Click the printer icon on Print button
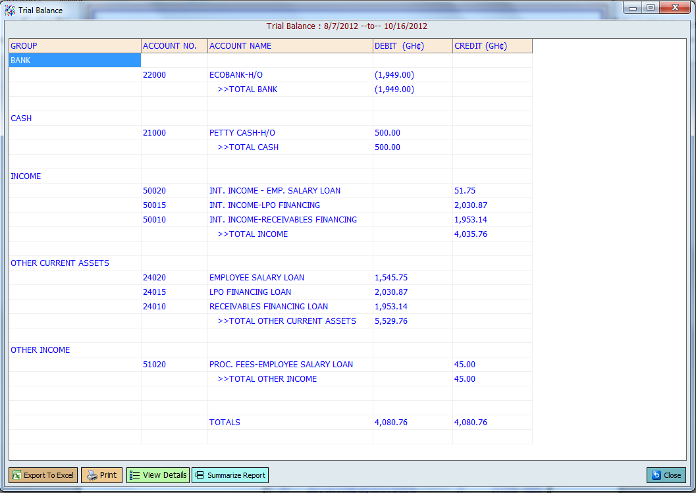Image resolution: width=696 pixels, height=493 pixels. coord(92,475)
